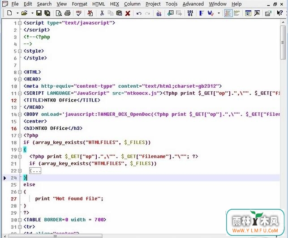Collapse the brace fold at line 19
Screen dimensions: 288x238
pyautogui.click(x=20, y=150)
